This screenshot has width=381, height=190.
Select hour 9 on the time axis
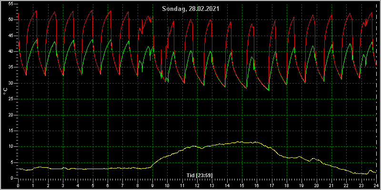152,186
